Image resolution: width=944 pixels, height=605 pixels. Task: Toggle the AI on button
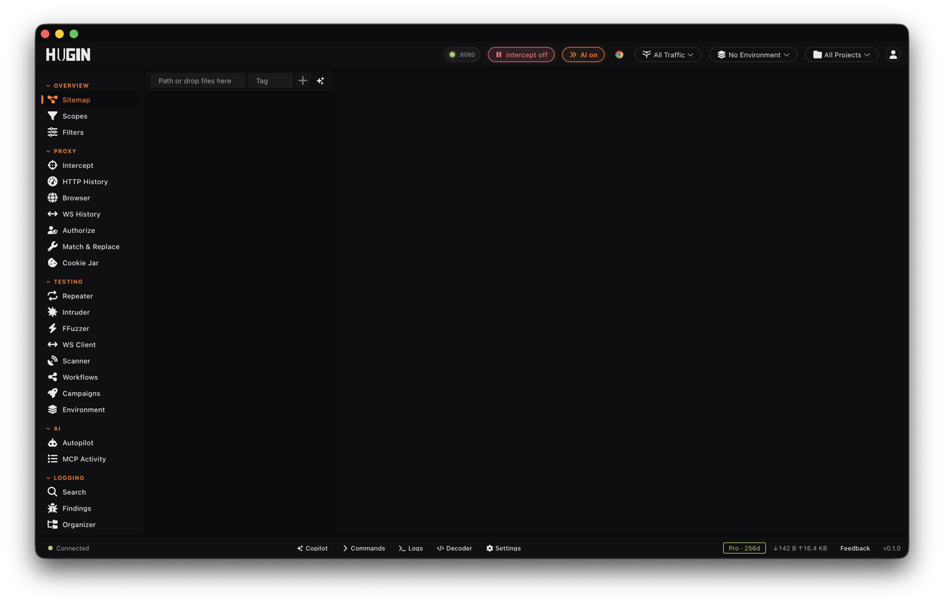point(583,55)
